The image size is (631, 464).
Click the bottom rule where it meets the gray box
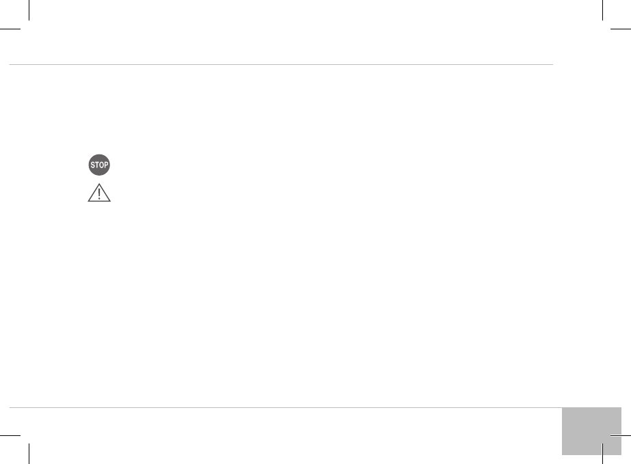tap(561, 408)
